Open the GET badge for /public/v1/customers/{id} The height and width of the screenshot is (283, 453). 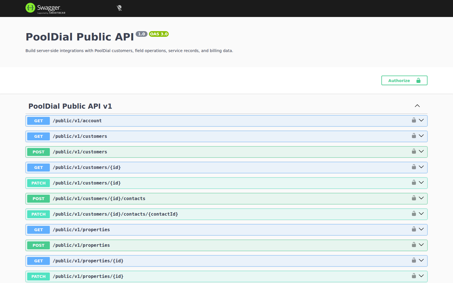pyautogui.click(x=39, y=168)
